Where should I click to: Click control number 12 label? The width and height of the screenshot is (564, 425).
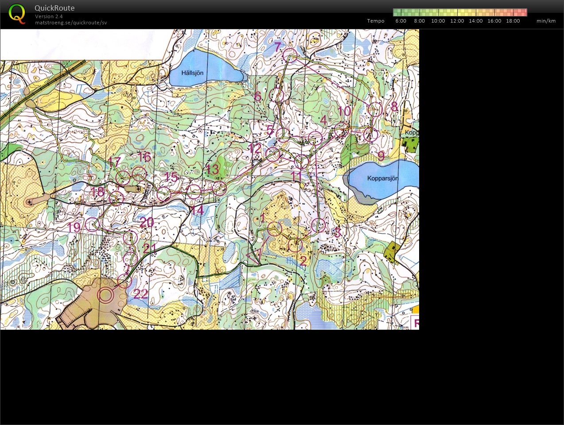click(x=255, y=148)
